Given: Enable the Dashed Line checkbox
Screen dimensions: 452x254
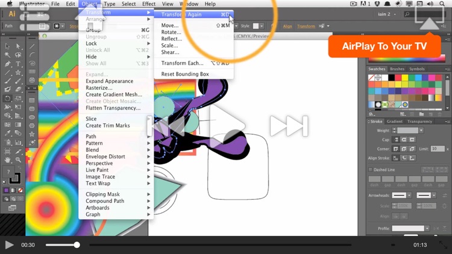Looking at the screenshot, I should (371, 170).
